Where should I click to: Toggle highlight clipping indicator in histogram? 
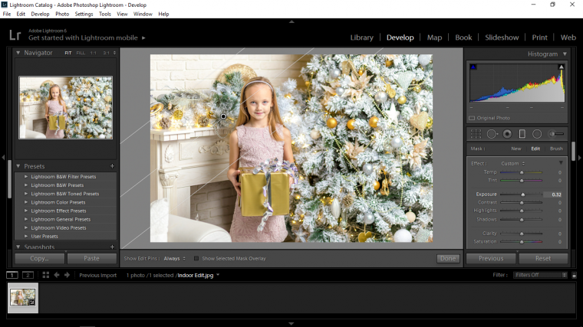click(561, 67)
